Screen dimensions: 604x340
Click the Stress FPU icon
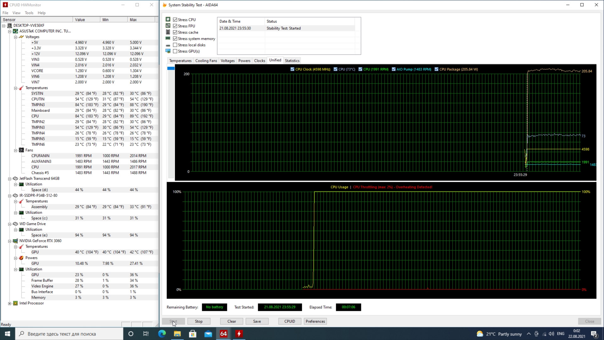pos(168,26)
